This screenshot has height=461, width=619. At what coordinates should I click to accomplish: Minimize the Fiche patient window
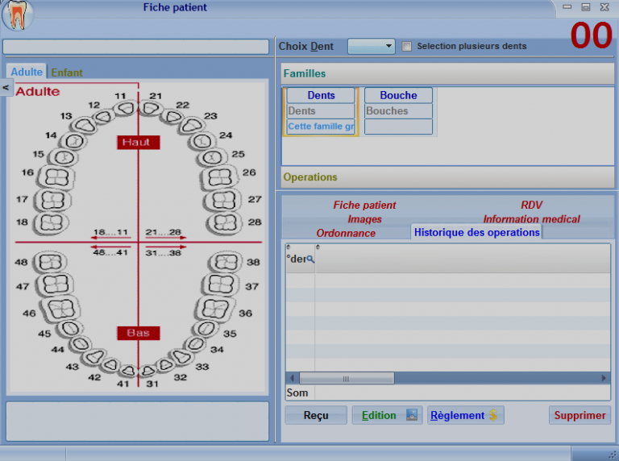coord(567,7)
